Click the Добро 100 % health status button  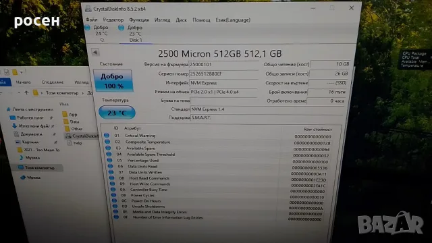(113, 81)
